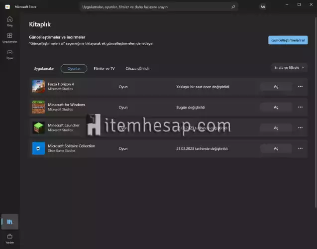Click the search magnifier icon
The image size is (317, 249).
pyautogui.click(x=233, y=7)
